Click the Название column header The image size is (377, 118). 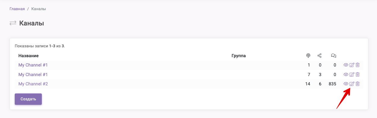click(29, 56)
